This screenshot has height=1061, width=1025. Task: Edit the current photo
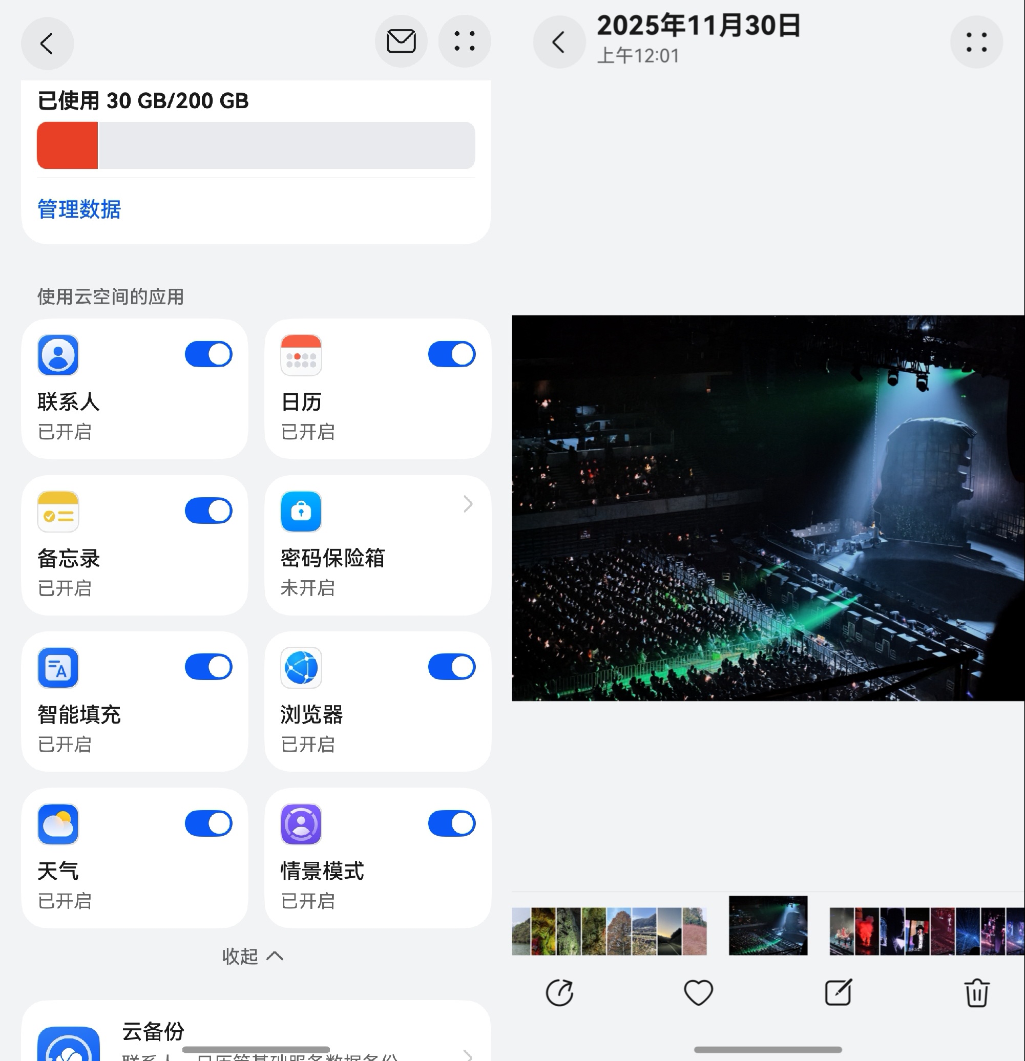838,992
